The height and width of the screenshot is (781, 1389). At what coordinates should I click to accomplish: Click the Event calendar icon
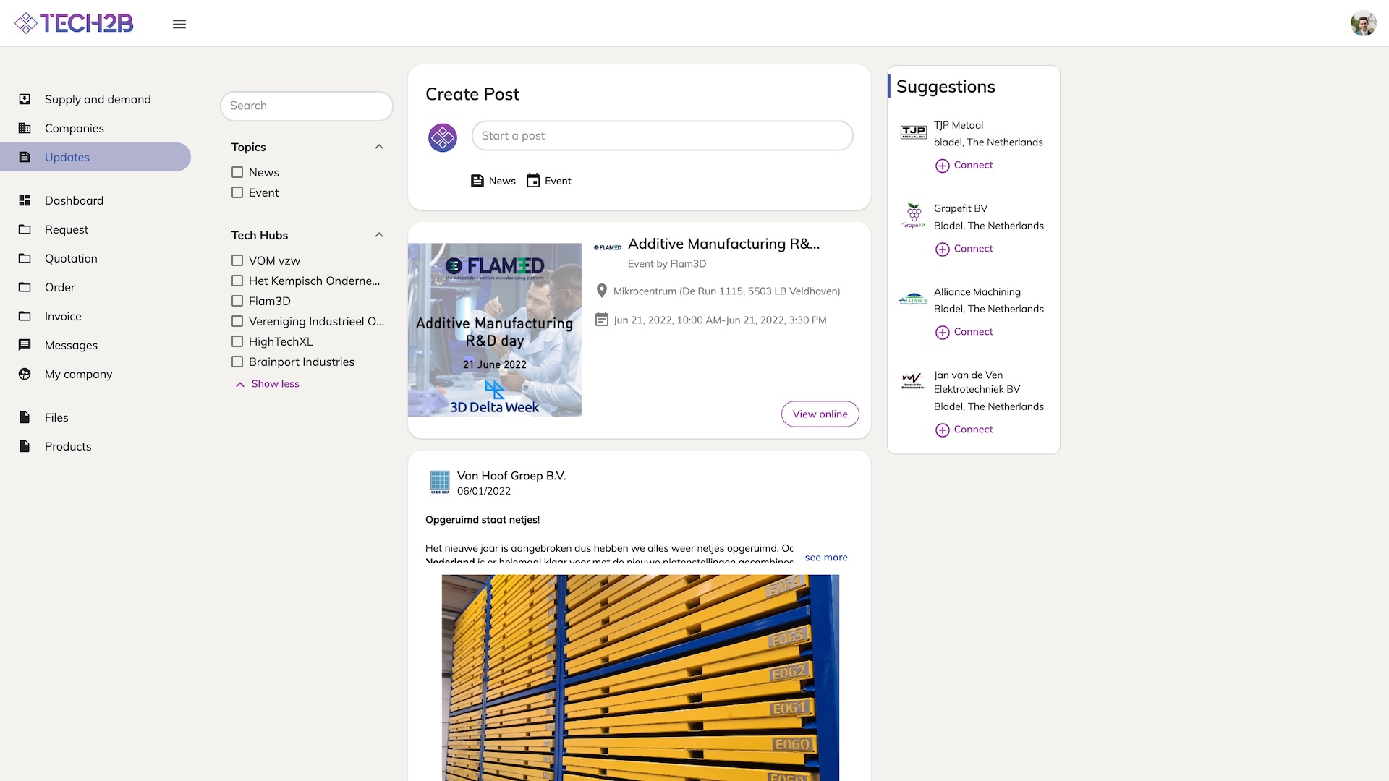coord(533,181)
